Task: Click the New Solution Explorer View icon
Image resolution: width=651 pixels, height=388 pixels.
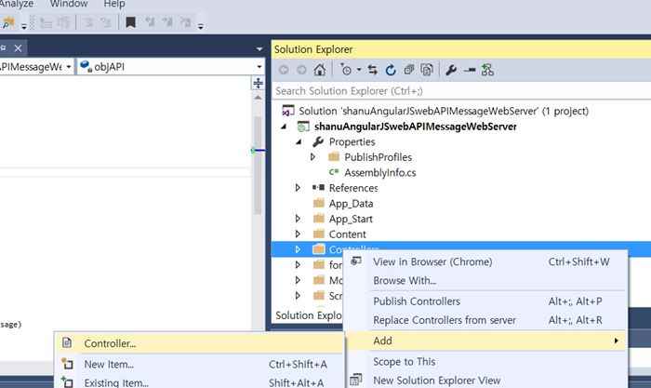Action: click(x=356, y=380)
